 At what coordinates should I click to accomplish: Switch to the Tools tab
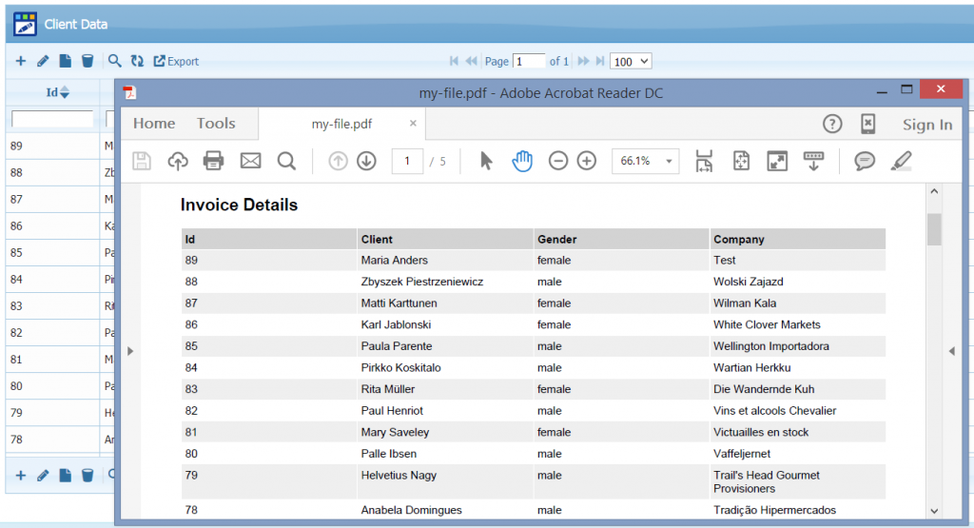216,124
